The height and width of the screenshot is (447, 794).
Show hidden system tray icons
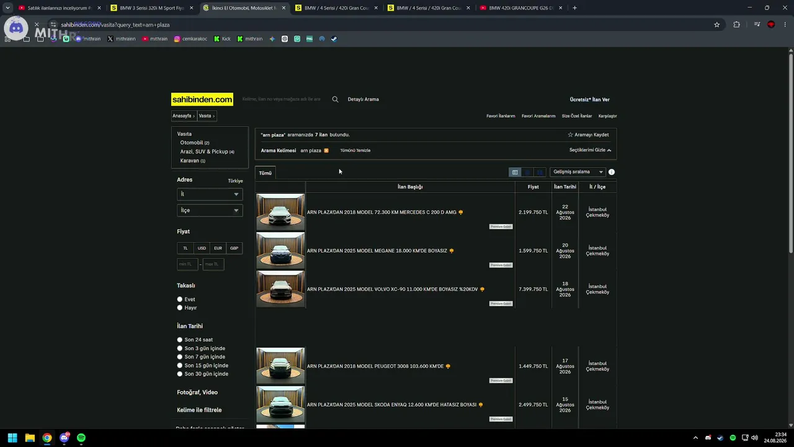pyautogui.click(x=695, y=438)
